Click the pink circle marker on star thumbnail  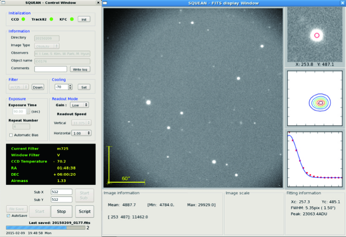[317, 35]
